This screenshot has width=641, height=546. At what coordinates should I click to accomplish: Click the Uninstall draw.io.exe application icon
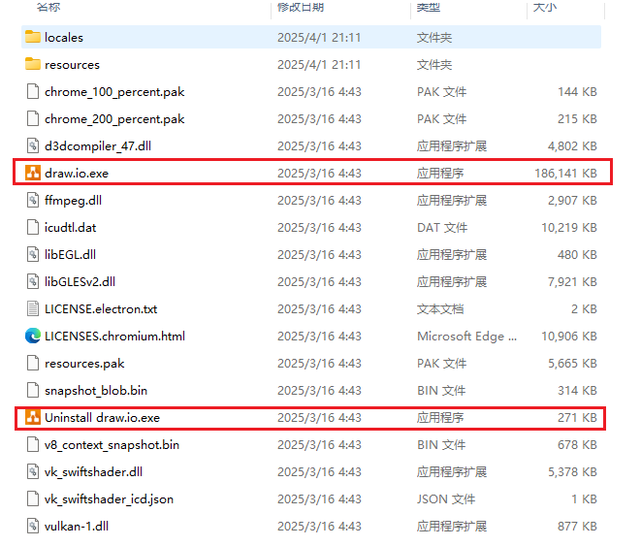pos(33,417)
